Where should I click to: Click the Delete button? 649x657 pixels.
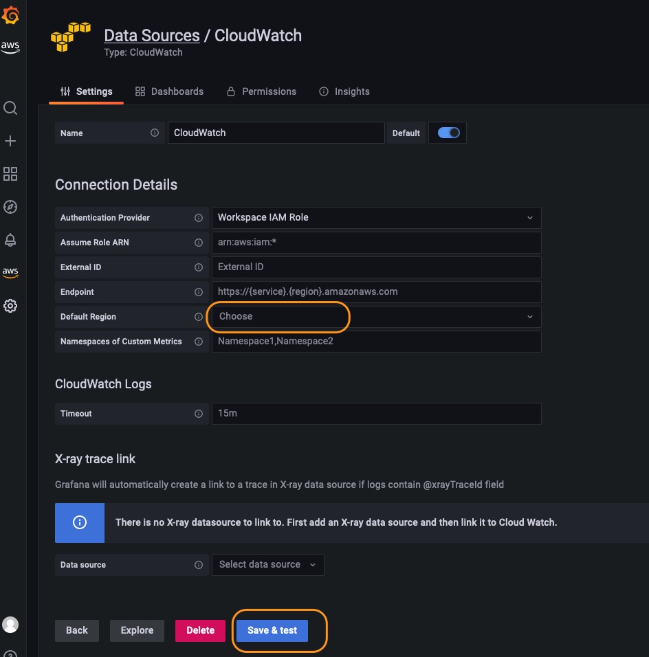click(200, 631)
